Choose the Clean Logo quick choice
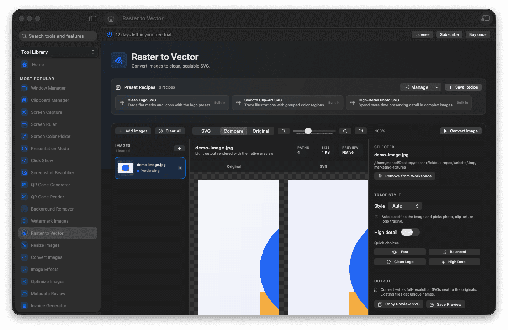 (400, 262)
